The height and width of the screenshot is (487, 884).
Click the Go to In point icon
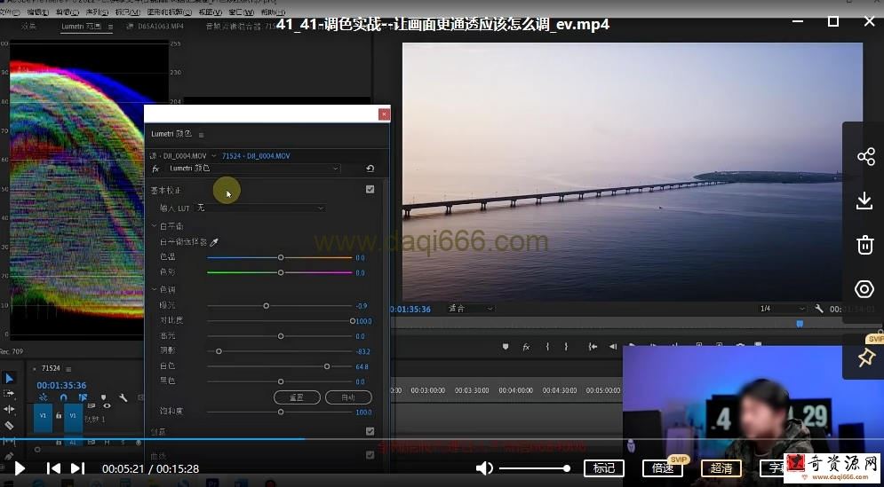tap(593, 347)
